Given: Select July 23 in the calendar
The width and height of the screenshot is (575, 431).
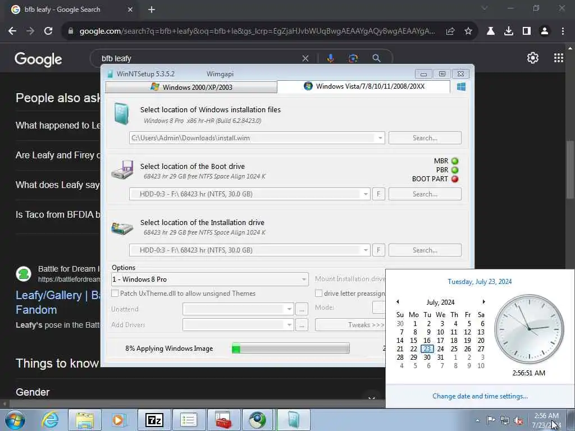Looking at the screenshot, I should [x=427, y=349].
